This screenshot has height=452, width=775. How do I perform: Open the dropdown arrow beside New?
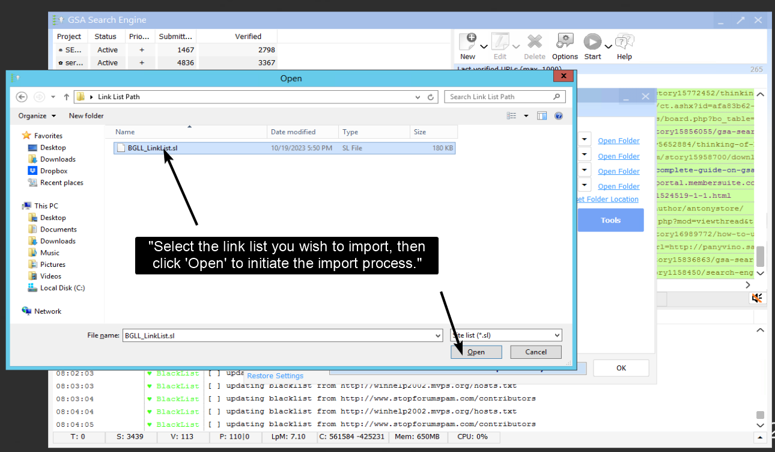point(484,46)
